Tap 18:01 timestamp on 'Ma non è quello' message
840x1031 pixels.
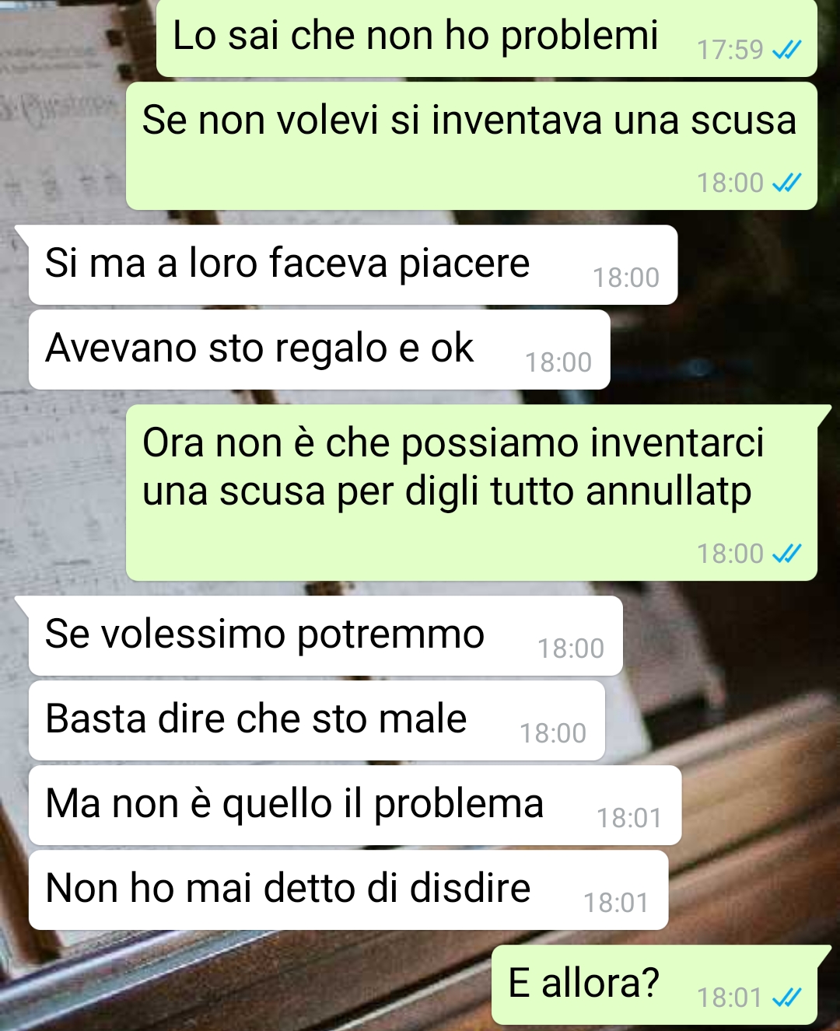point(629,818)
